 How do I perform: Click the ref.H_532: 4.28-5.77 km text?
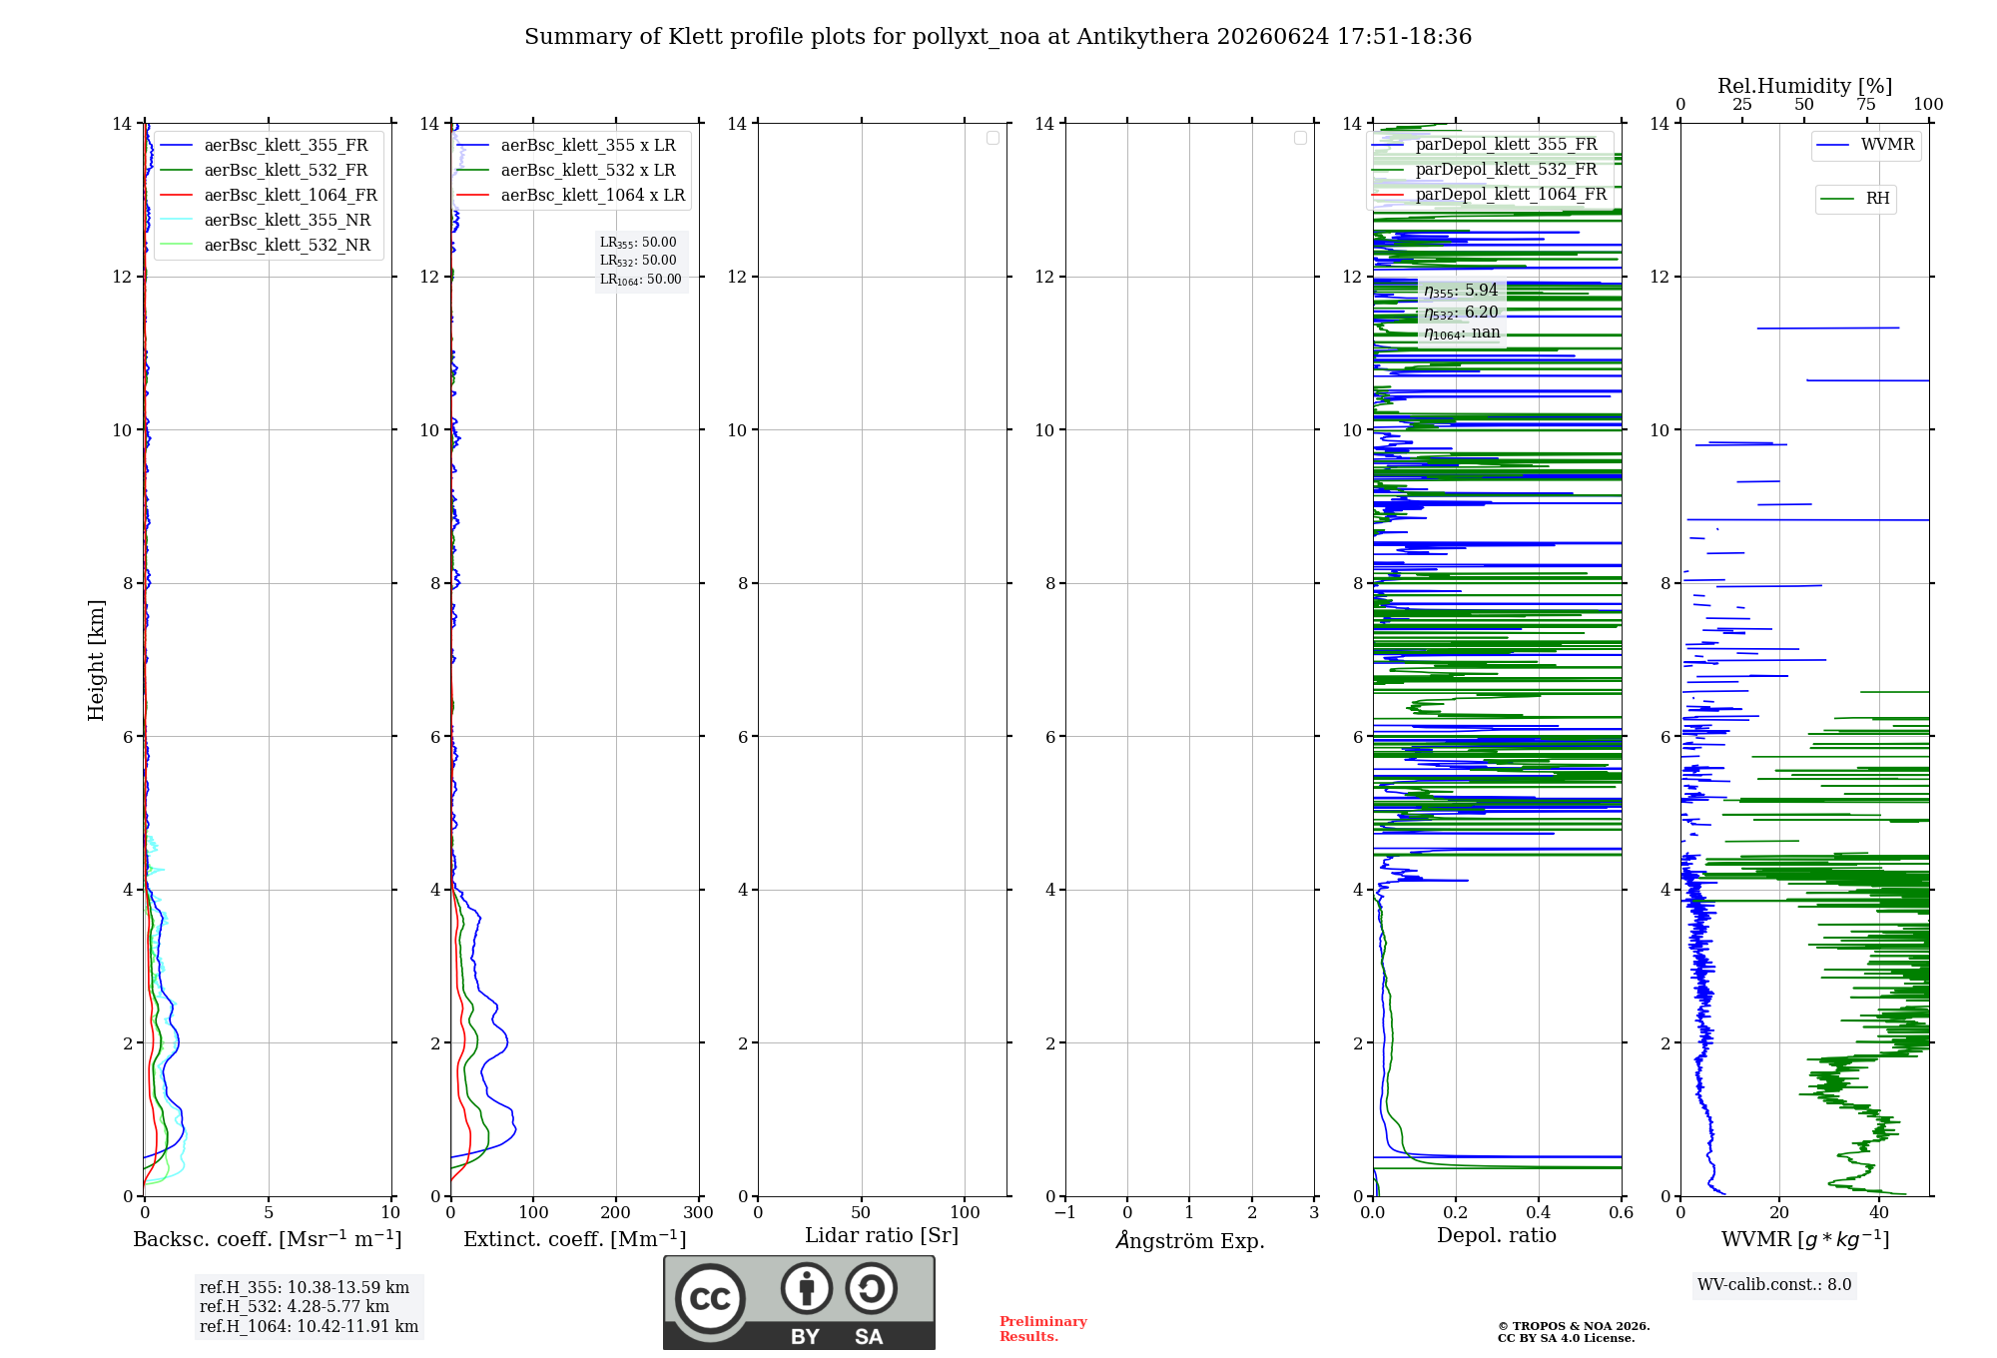tap(295, 1306)
